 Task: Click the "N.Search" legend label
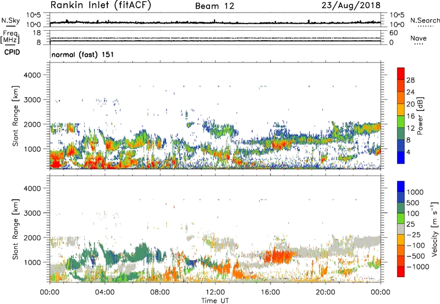click(x=425, y=20)
